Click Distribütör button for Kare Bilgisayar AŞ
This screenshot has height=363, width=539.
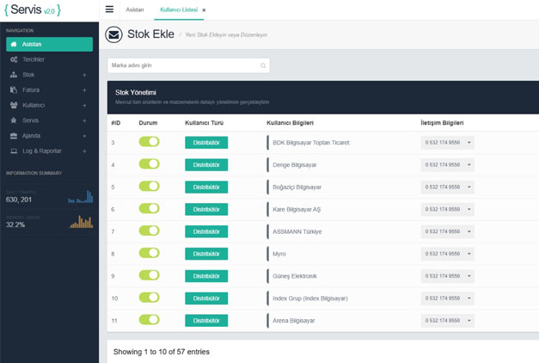(206, 209)
